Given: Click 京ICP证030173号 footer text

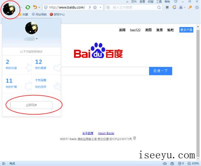Looking at the screenshot, I should pos(121,139).
